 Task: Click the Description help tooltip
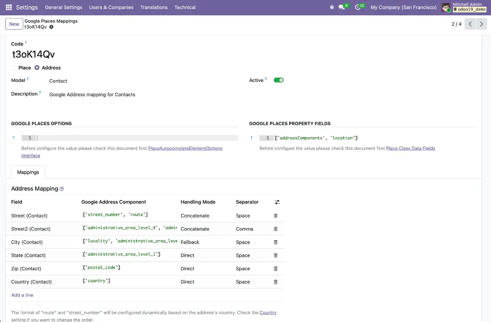coord(40,92)
